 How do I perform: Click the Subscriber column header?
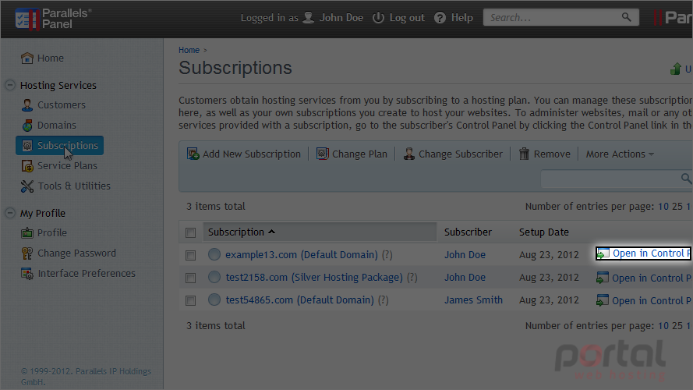(468, 232)
